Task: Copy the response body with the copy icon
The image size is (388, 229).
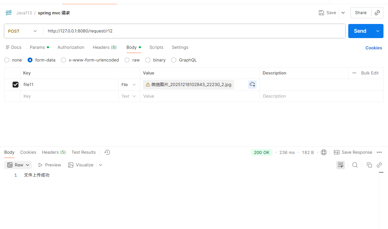Action: pyautogui.click(x=369, y=165)
